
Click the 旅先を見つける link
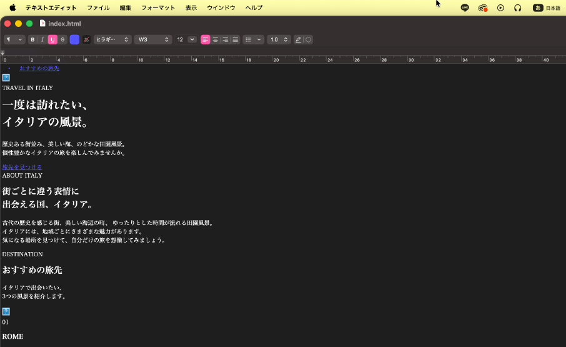(22, 167)
